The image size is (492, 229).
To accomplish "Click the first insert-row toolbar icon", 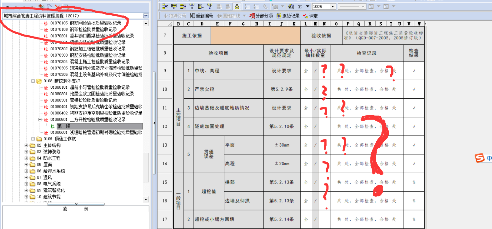I will coord(165,7).
